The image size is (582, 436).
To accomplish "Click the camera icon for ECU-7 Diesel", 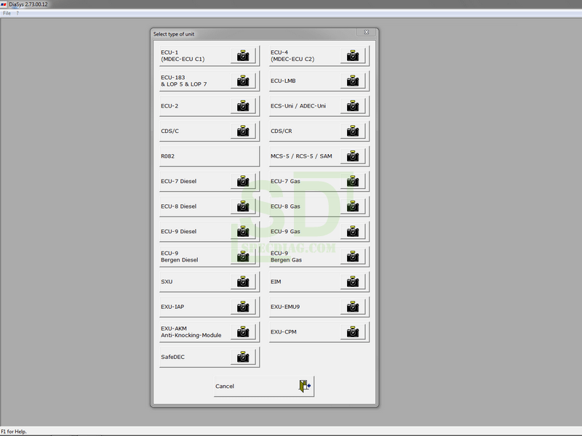I will pos(243,181).
